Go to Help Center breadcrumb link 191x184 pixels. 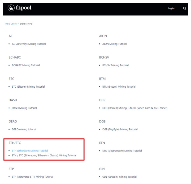click(11, 24)
